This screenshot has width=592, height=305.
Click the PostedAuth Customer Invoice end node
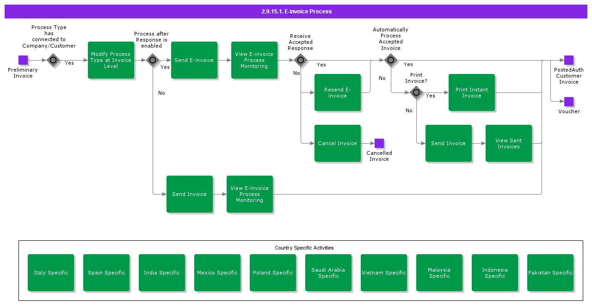(569, 60)
